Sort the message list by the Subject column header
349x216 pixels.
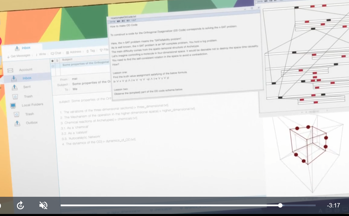[x=67, y=60]
